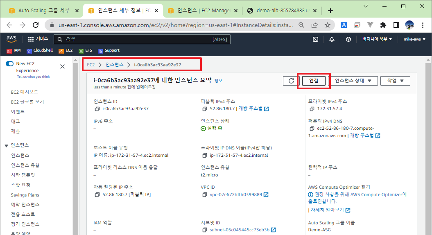Collapse the 인스턴스 sidebar section
This screenshot has height=235, width=432.
6,146
